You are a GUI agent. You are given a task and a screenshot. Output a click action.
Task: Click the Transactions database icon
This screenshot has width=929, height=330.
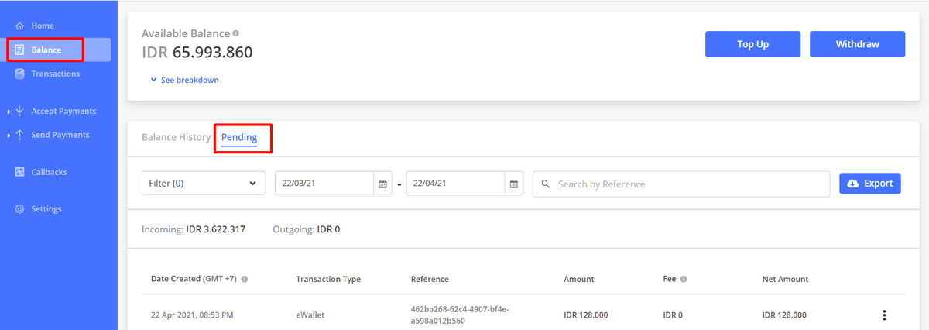tap(20, 74)
